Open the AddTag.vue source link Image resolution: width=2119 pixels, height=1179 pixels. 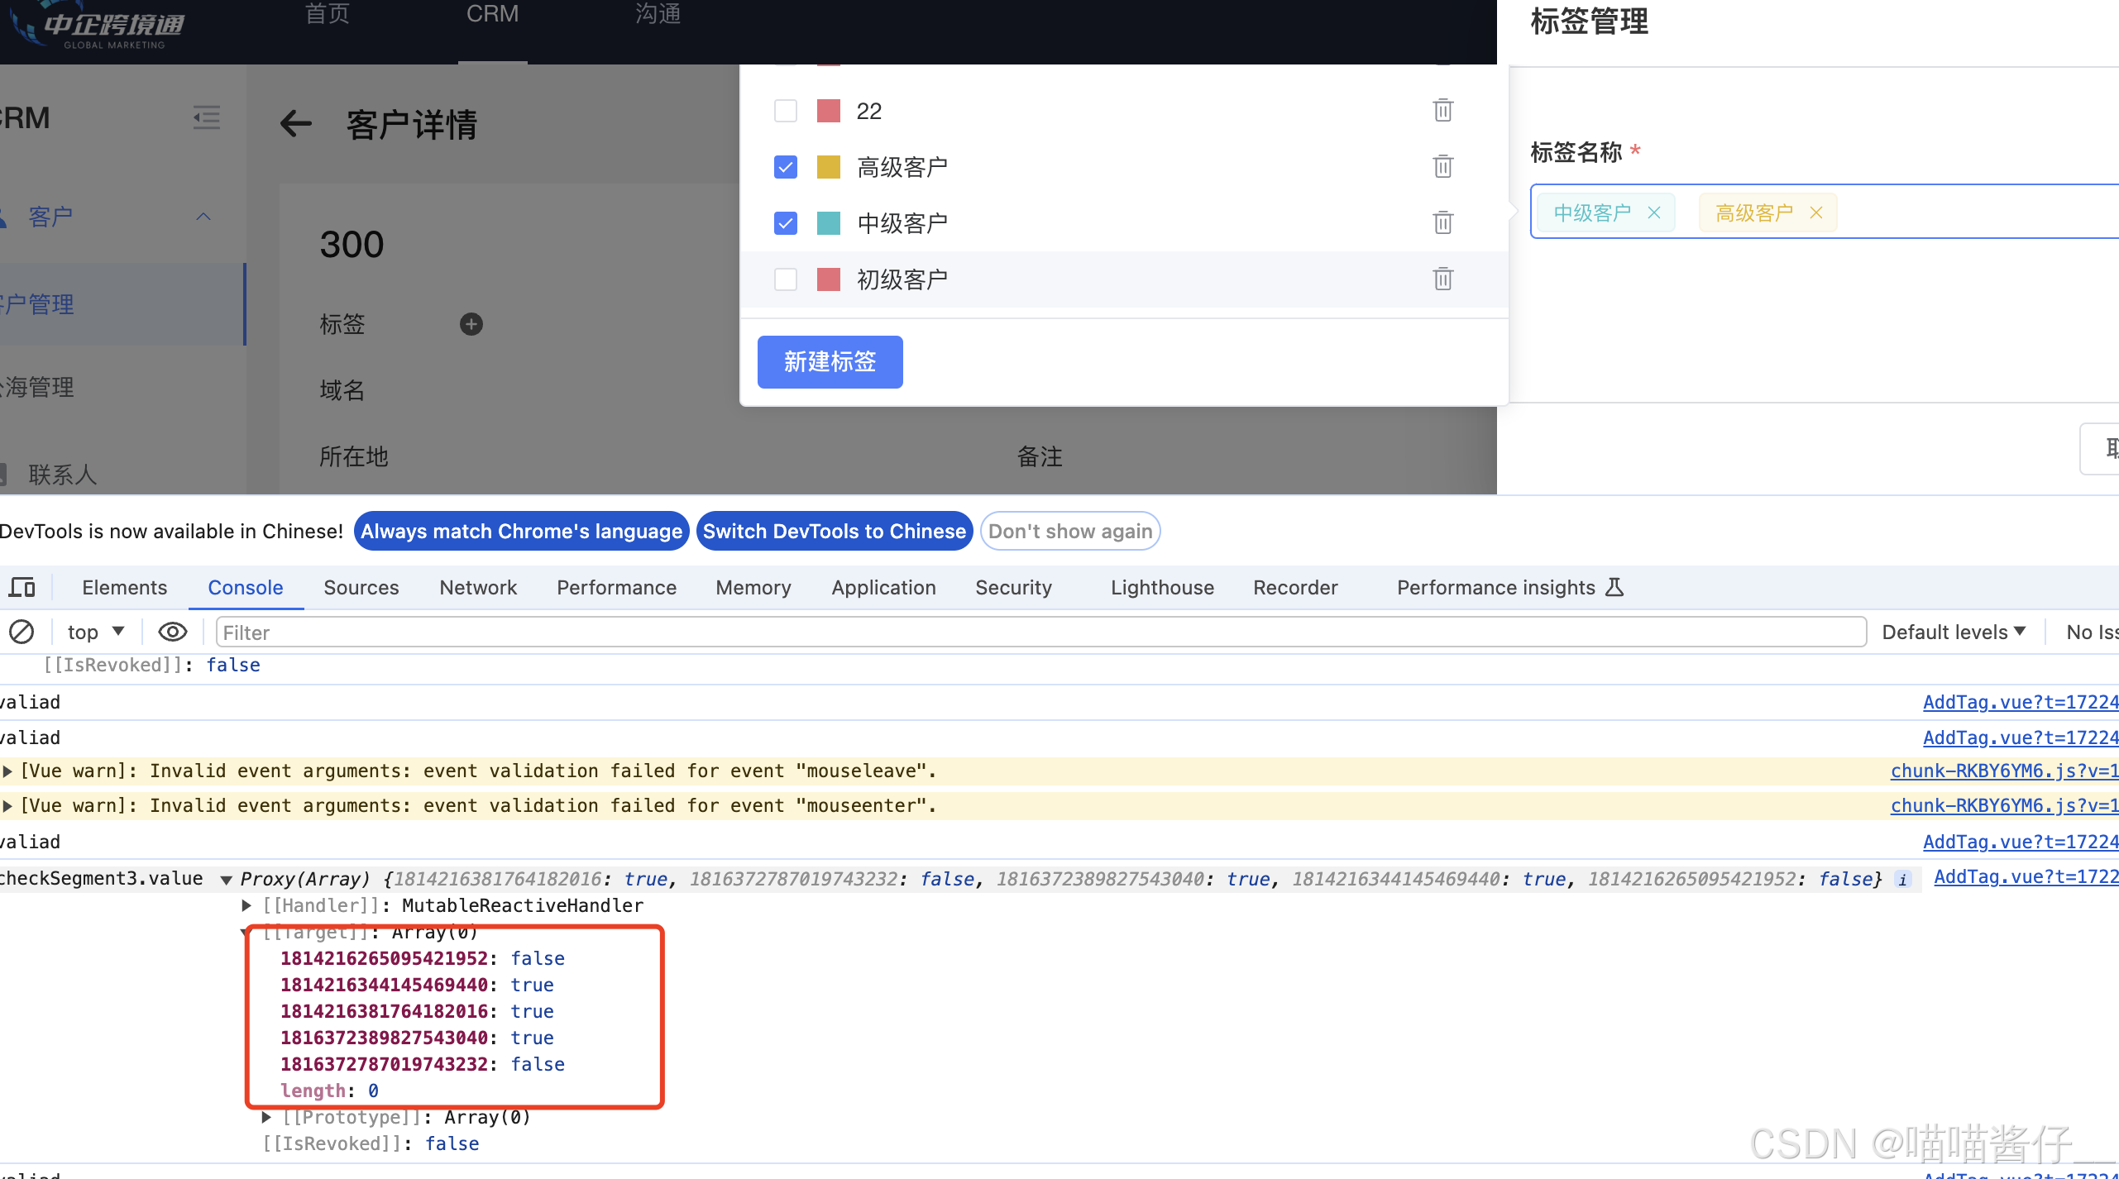click(x=2020, y=702)
